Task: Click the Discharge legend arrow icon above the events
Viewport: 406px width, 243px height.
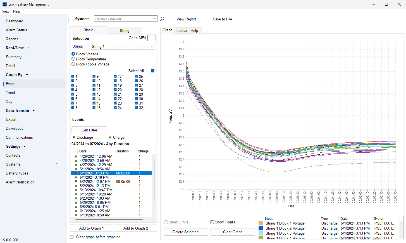Action: (x=74, y=137)
